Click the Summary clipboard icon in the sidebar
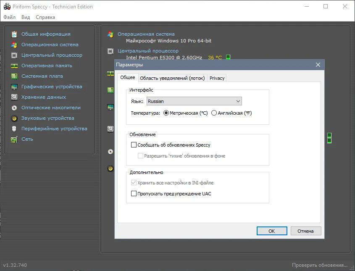This screenshot has width=355, height=271. 14,34
